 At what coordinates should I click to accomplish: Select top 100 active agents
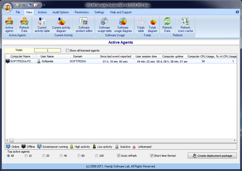tap(97, 156)
